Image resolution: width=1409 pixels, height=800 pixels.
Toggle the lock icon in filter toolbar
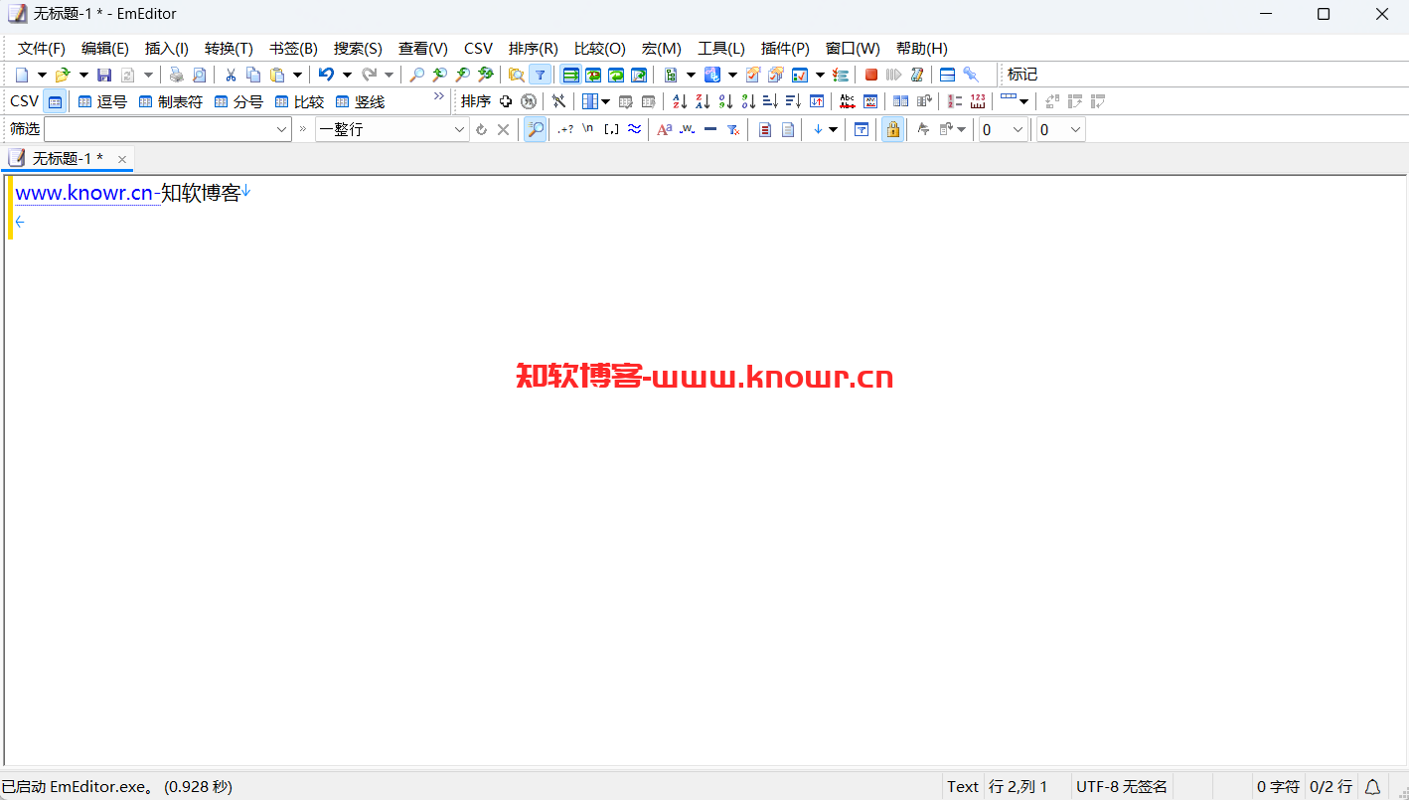[x=893, y=129]
